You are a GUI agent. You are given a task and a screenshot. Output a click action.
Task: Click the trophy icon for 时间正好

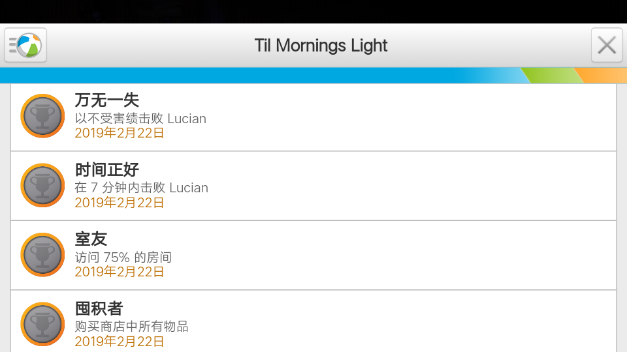pos(42,185)
